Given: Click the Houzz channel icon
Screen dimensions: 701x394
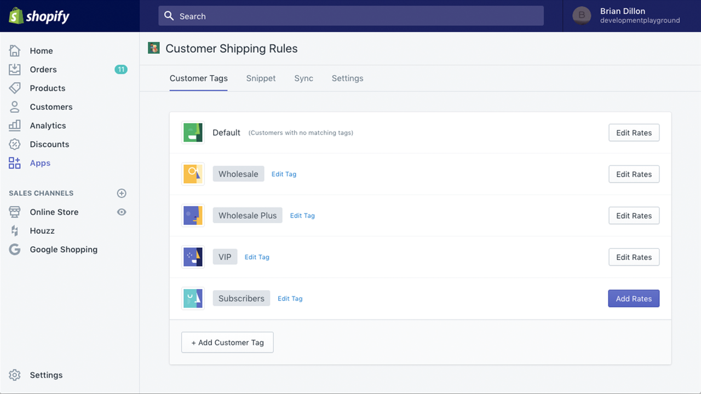Looking at the screenshot, I should pos(15,231).
